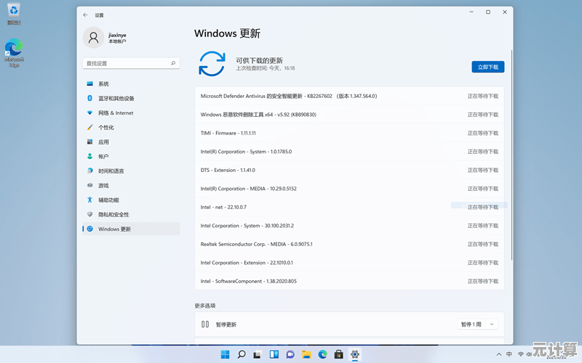Select Intel - net - 22.10.0.7 update

click(x=349, y=207)
